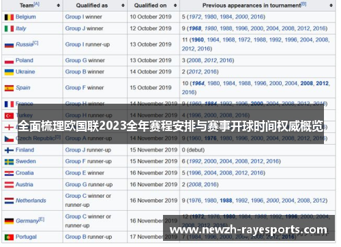This screenshot has width=341, height=247.
Task: Open the Poland team link
Action: [x=25, y=60]
